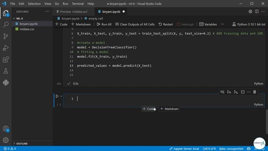Click the model.fit(X_train, y_train) code line
This screenshot has width=268, height=151.
click(102, 57)
